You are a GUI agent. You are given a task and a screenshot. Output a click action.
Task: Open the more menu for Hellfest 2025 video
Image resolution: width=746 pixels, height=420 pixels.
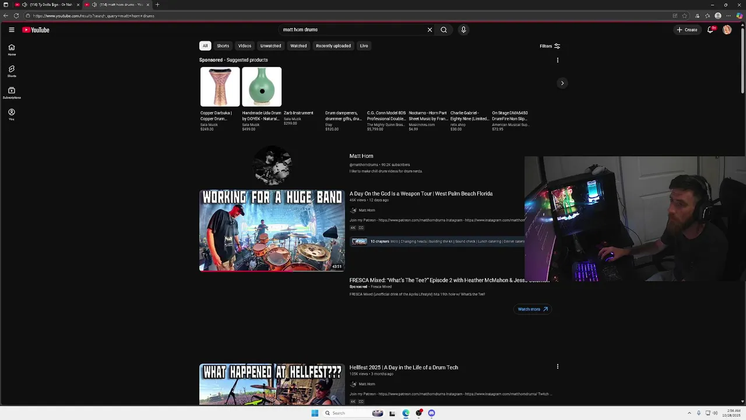coord(558,367)
